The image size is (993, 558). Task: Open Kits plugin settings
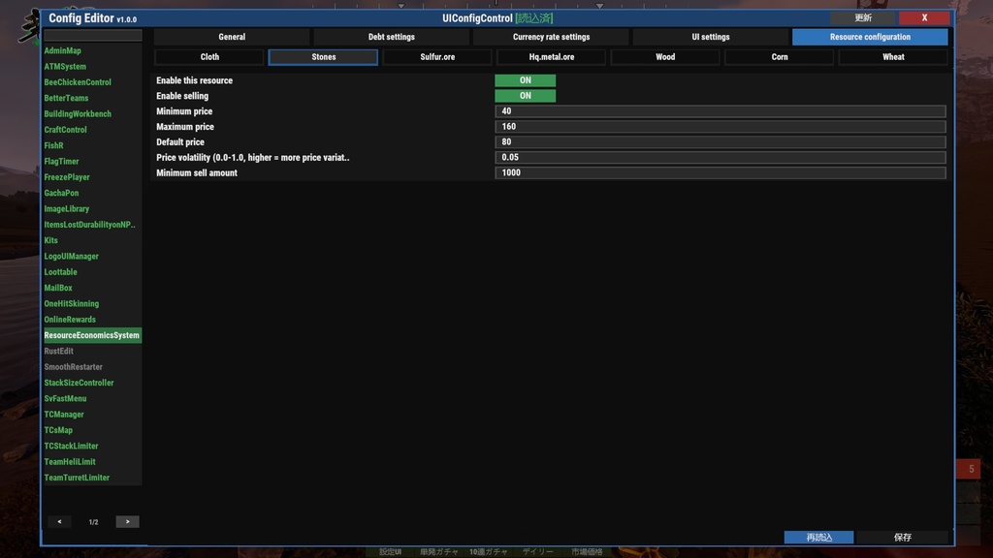53,240
